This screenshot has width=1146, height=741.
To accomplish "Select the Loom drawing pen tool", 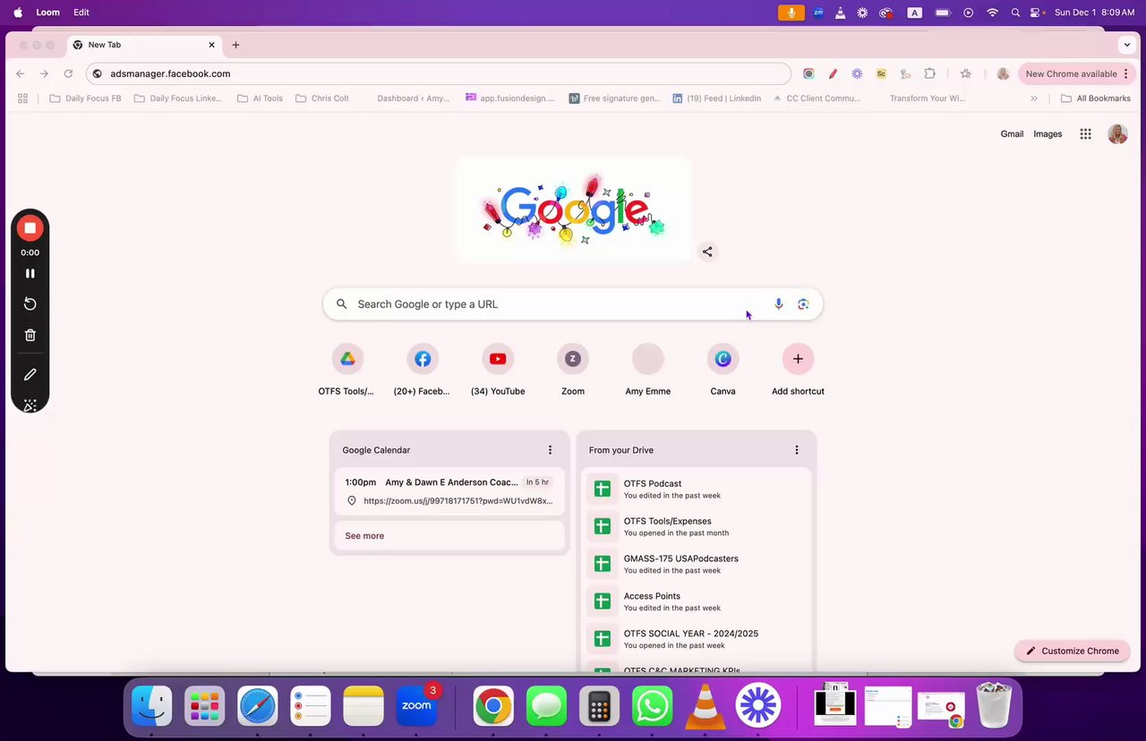I will 30,375.
